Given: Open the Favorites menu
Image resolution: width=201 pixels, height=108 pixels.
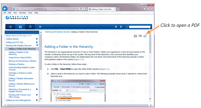Looking at the screenshot, I should tap(22, 13).
